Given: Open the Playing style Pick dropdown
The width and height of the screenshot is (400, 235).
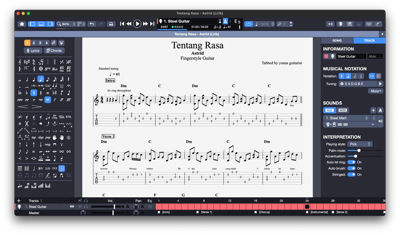Looking at the screenshot, I should (x=360, y=144).
